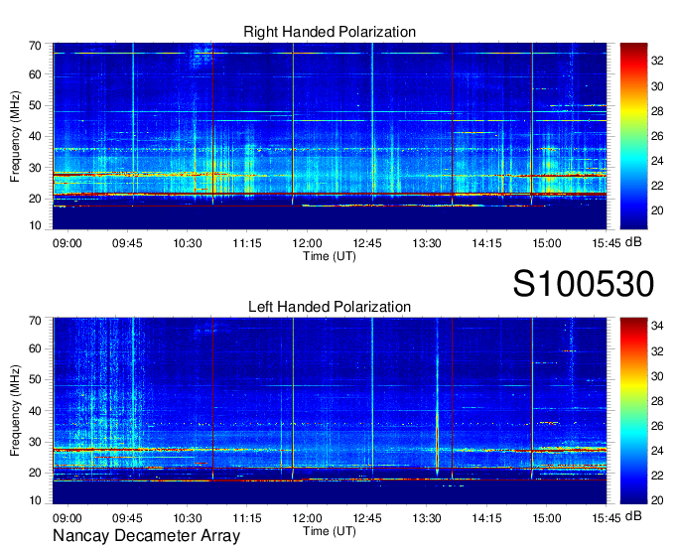Image resolution: width=675 pixels, height=548 pixels.
Task: Click the 'Left Handed Polarization' plot title
Action: click(330, 307)
